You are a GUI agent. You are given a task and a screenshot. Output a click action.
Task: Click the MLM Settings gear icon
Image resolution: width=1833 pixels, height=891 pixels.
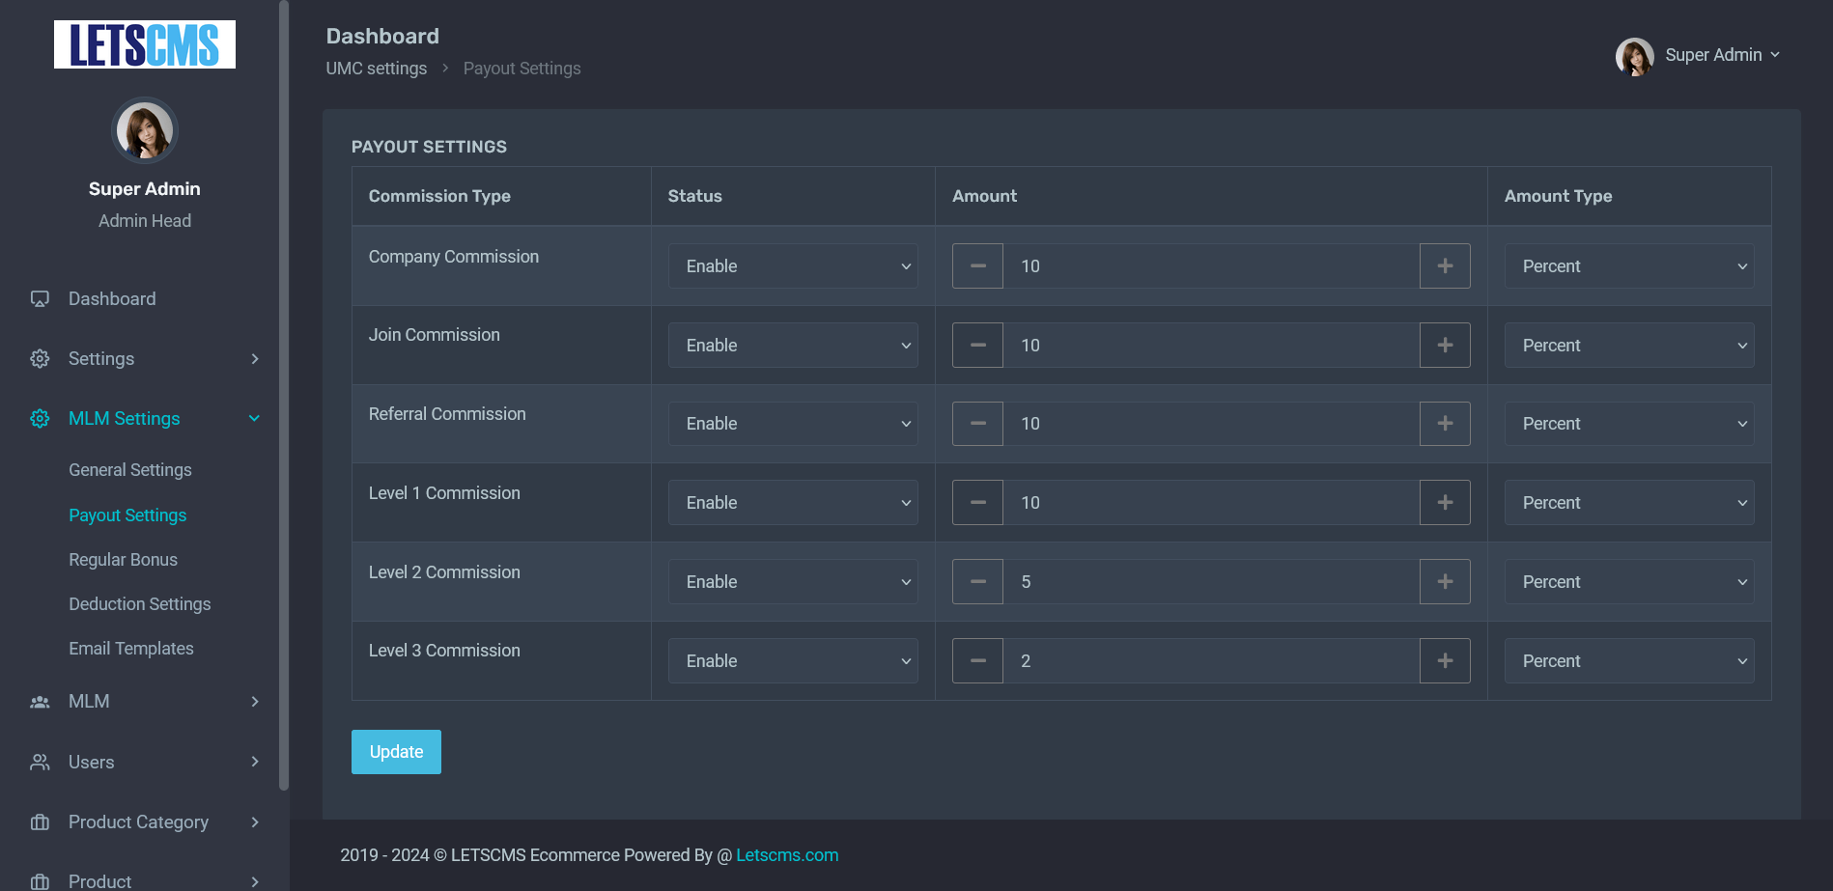[39, 418]
